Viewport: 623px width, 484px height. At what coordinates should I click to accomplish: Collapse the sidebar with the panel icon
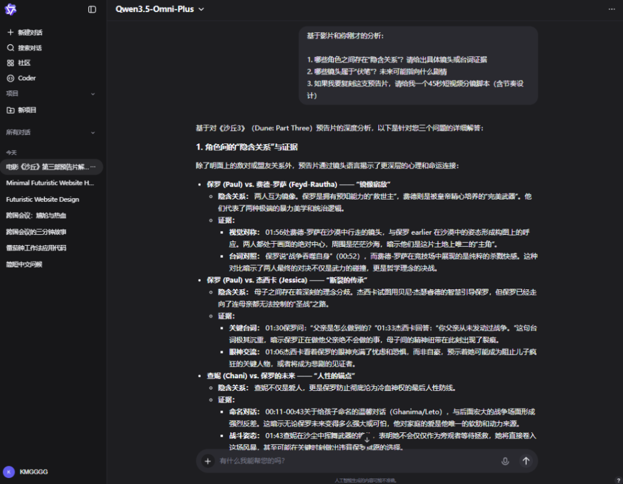pyautogui.click(x=92, y=9)
